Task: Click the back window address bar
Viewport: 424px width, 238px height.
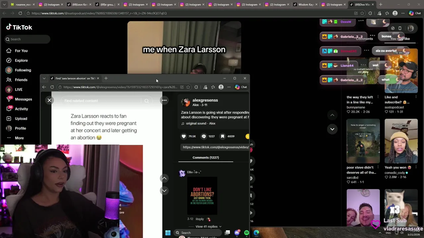Action: pos(189,13)
